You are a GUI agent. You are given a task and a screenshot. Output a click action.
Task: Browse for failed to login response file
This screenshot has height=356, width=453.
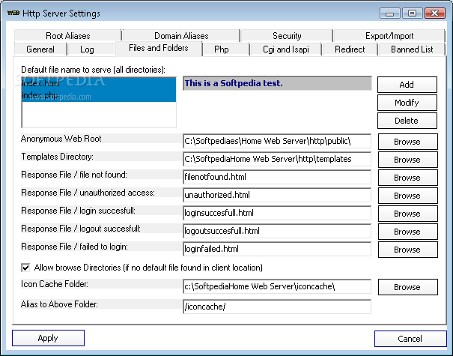coord(407,249)
